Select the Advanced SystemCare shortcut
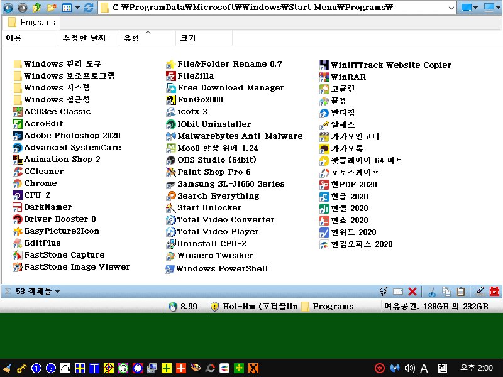This screenshot has width=503, height=377. 67,148
